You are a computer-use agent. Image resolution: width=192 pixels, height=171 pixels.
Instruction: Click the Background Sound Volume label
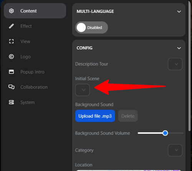pos(103,133)
